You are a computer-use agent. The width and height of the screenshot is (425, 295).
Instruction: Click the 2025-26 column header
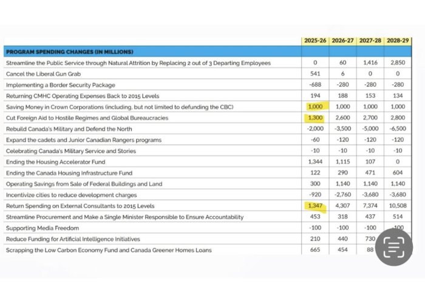coord(316,41)
